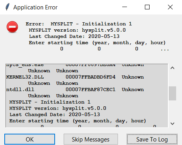
Task: Click the vertical scrollbar thumb
Action: tap(172, 93)
